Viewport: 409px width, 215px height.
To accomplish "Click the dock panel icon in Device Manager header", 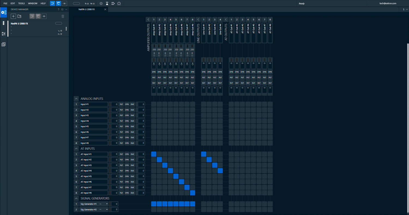I will (x=62, y=9).
